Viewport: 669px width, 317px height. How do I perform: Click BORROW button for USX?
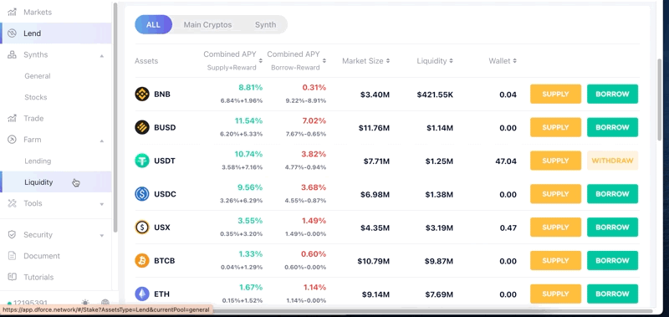(612, 227)
